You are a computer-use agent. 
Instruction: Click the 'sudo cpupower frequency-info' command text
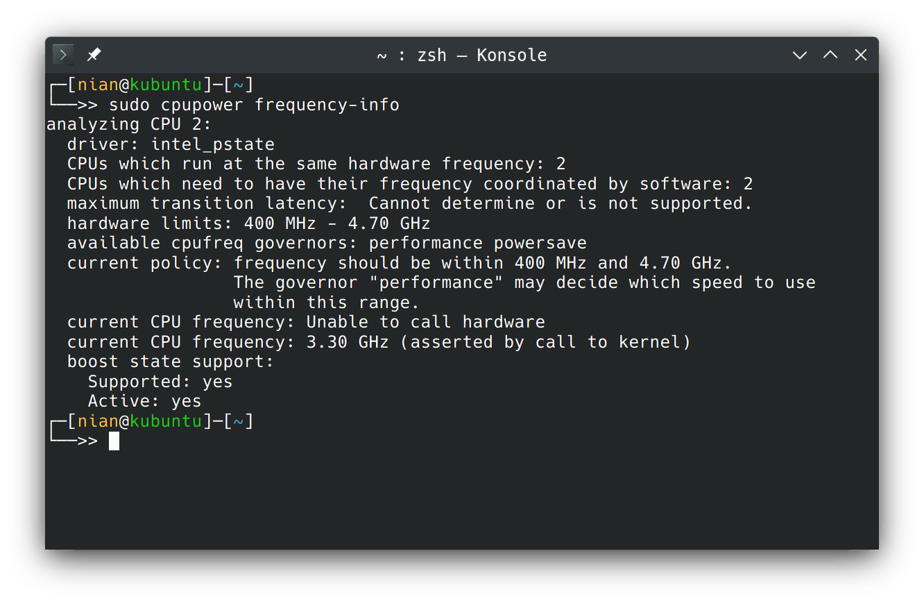point(254,105)
